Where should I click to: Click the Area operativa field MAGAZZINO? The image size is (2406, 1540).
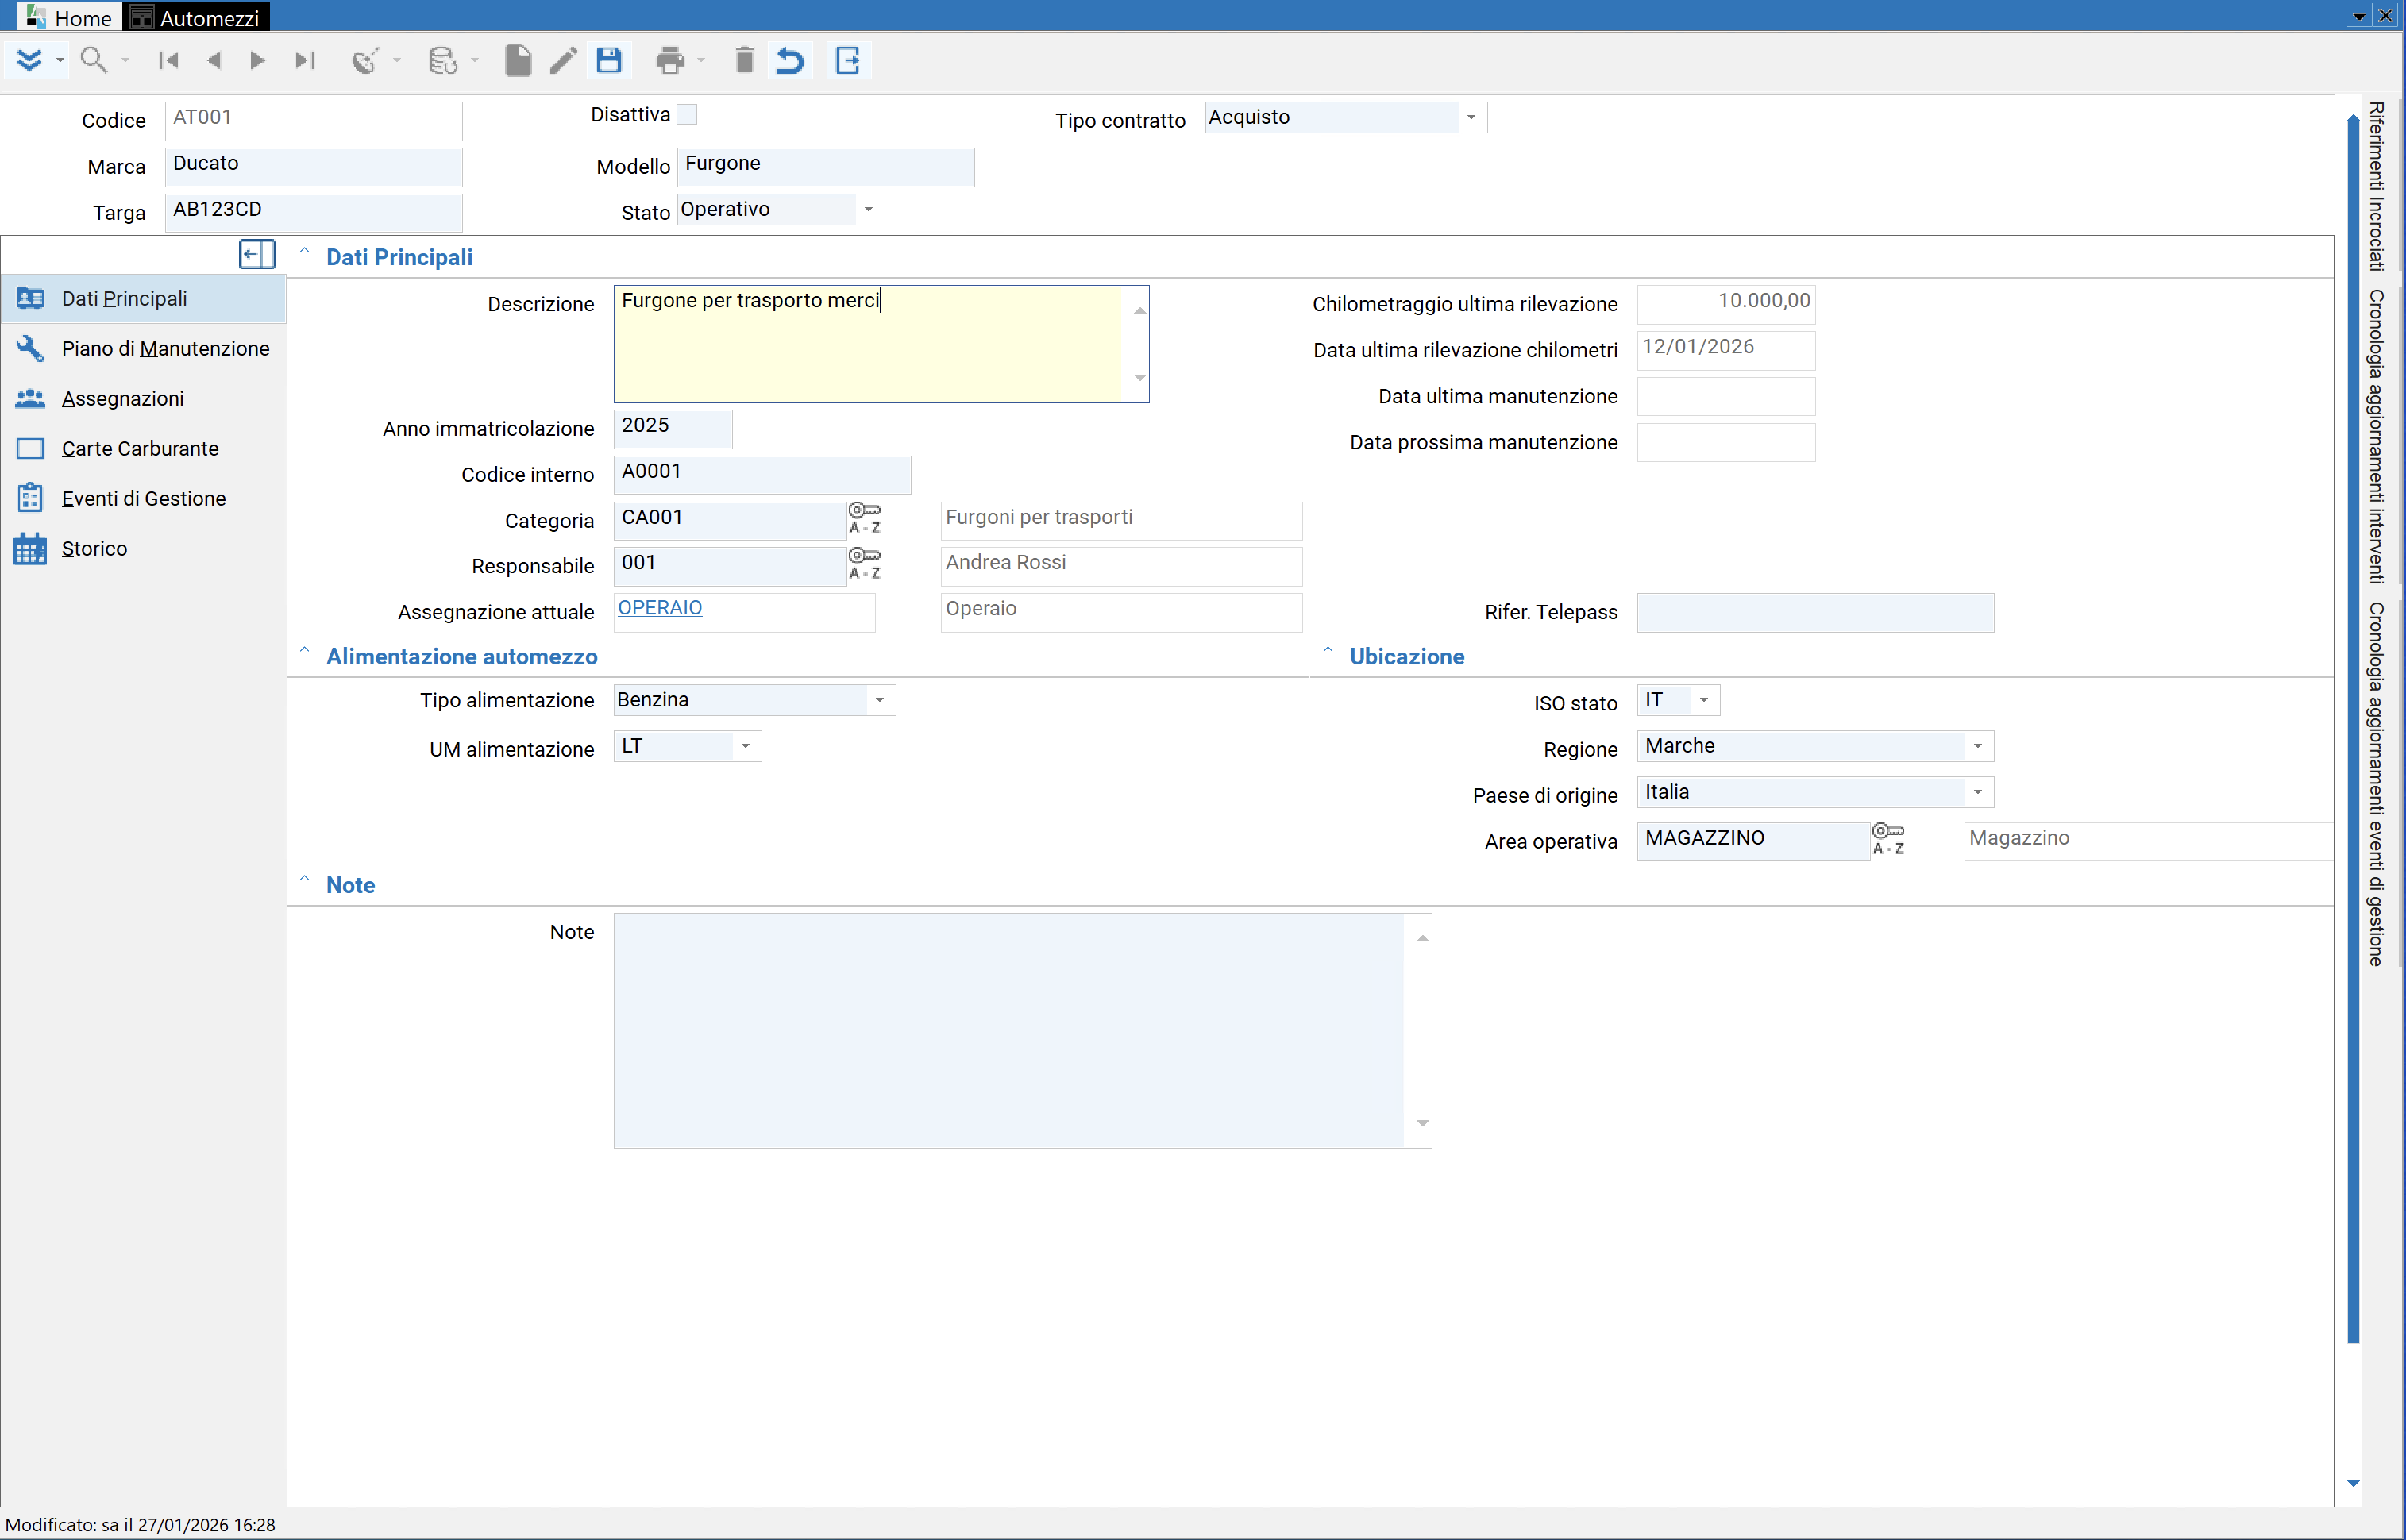pos(1753,841)
